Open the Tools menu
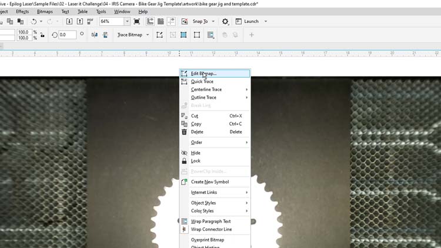This screenshot has height=248, width=441. pos(101,12)
